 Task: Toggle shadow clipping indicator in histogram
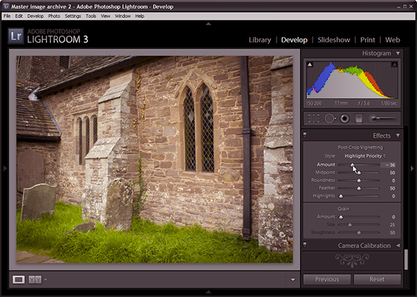pyautogui.click(x=309, y=65)
